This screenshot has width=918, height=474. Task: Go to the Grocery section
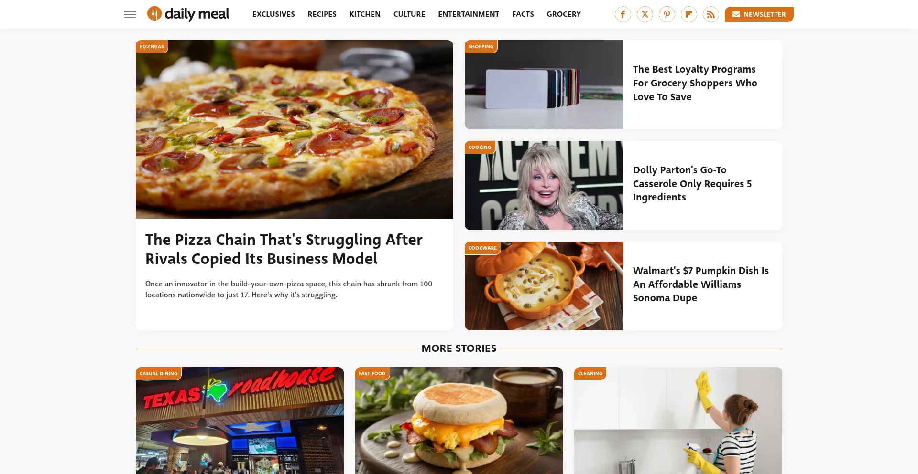[x=564, y=14]
